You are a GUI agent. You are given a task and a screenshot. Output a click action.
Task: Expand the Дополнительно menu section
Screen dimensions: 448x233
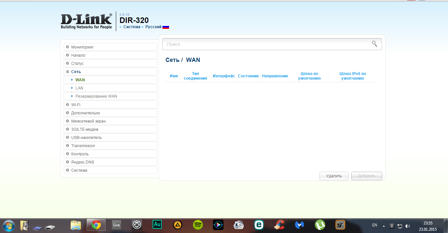click(x=110, y=113)
